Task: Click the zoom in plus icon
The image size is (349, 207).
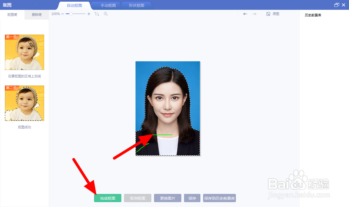Action: pyautogui.click(x=89, y=14)
